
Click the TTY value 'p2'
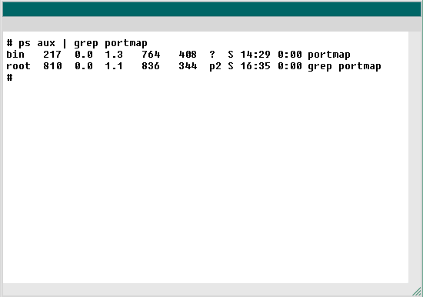tap(215, 67)
